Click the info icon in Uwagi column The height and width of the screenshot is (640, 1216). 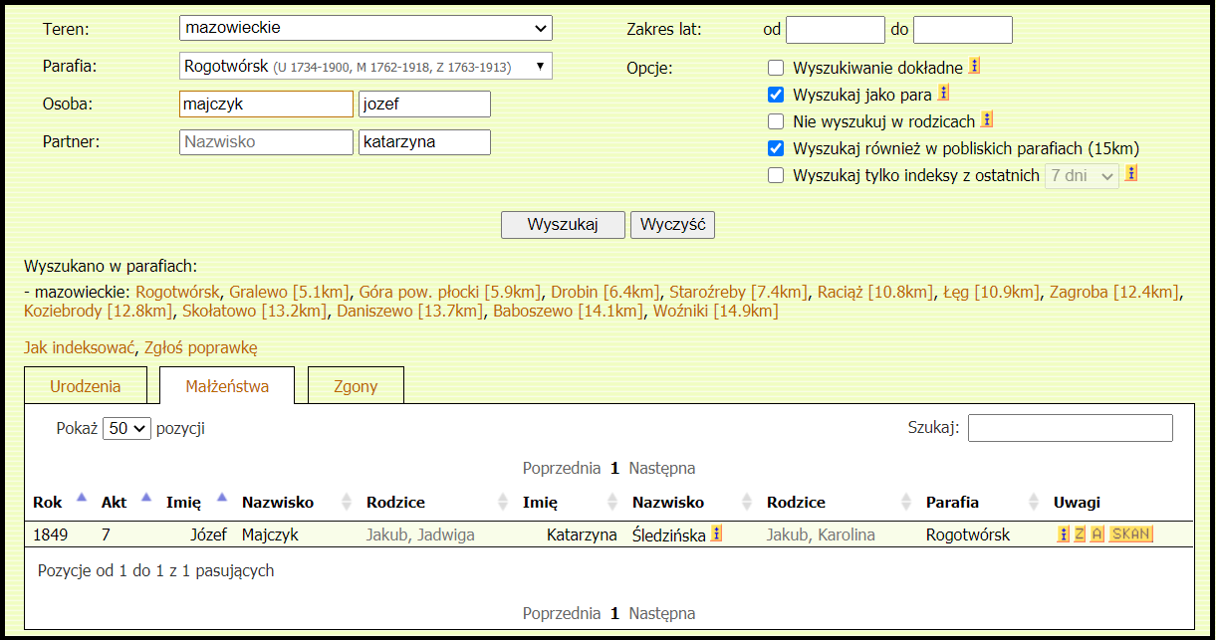1063,534
